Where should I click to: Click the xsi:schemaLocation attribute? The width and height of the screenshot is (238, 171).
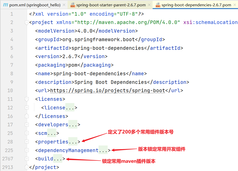pos(211,22)
